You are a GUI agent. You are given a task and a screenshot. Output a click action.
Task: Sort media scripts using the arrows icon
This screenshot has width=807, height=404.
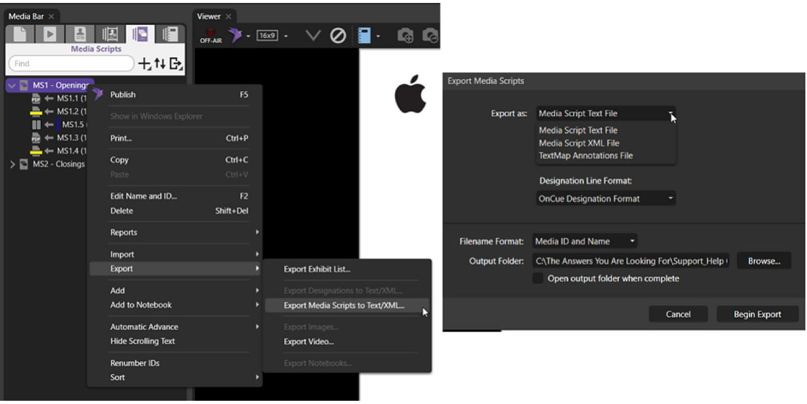(x=160, y=63)
